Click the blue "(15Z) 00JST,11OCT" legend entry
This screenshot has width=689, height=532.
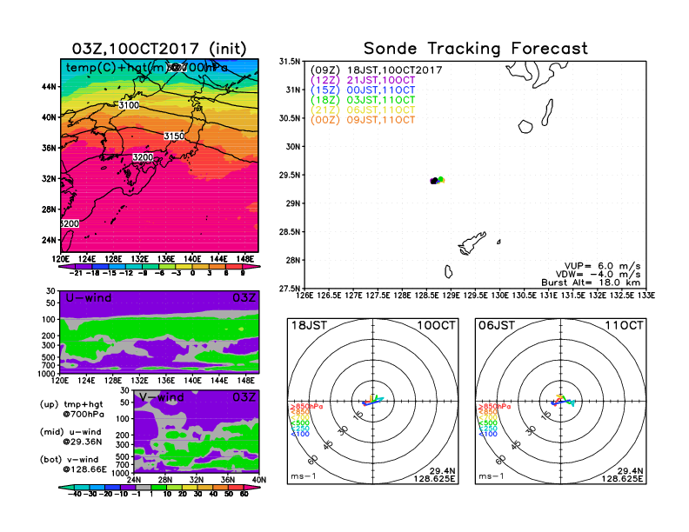[x=363, y=90]
